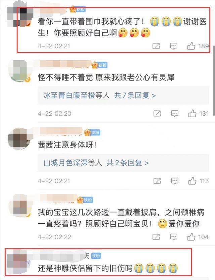Click the 铁粉 badge on the top comment
The image size is (215, 280).
[80, 9]
